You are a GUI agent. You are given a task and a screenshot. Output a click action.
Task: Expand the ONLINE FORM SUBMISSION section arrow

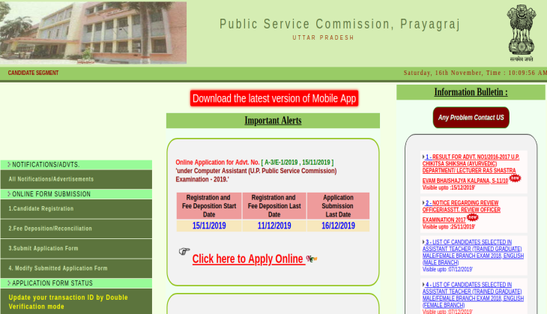9,193
